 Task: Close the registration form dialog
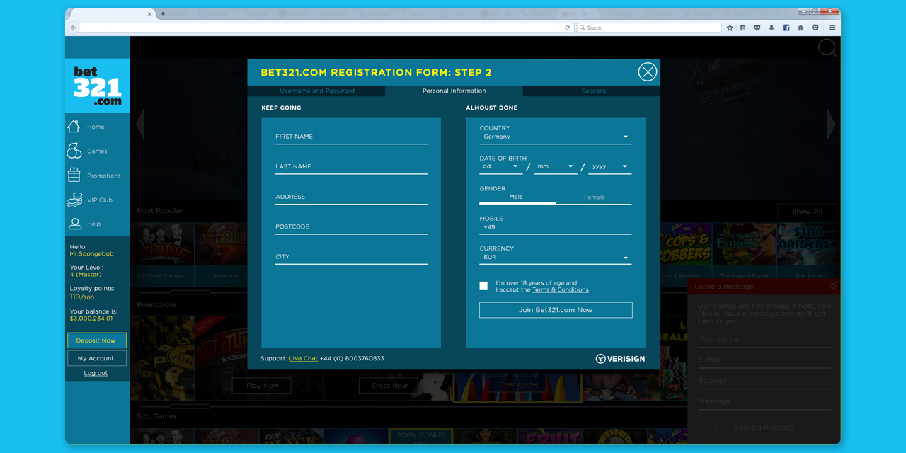click(x=648, y=71)
